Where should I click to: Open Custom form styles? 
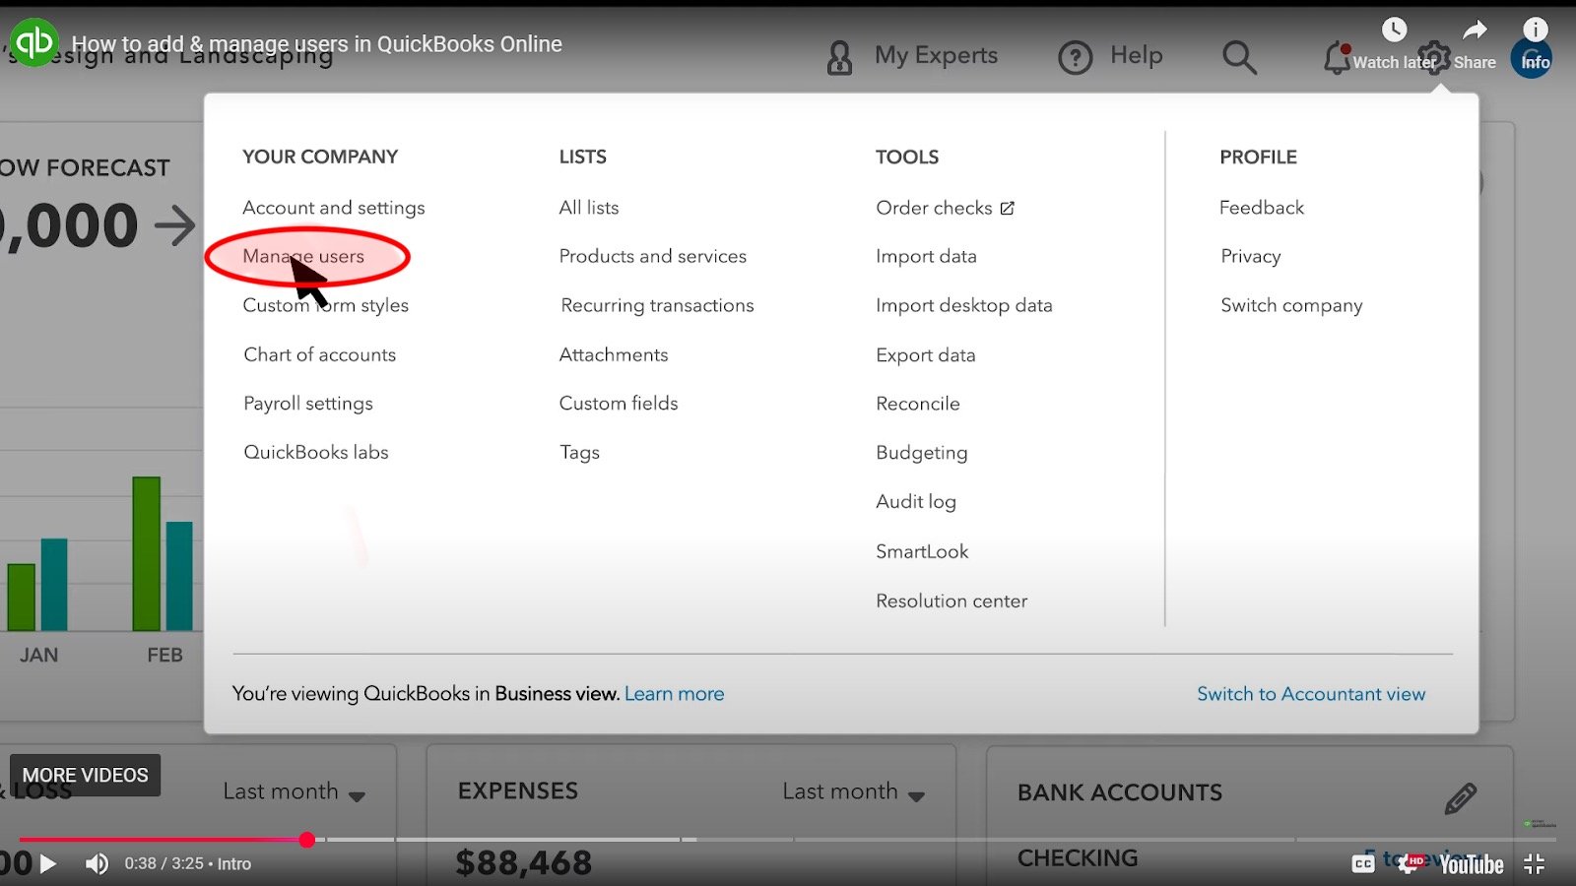325,305
